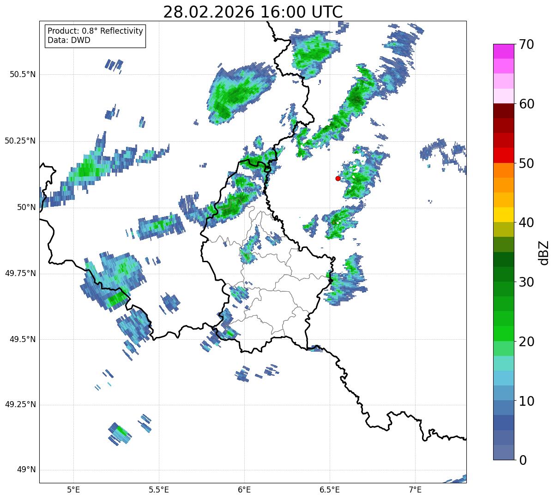Click the yellow swatch just above 40
Screen dimensions: 555x499
503,215
